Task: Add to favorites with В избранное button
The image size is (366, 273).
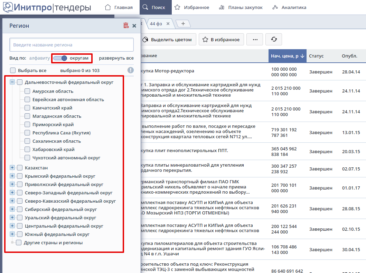Action: (221, 39)
